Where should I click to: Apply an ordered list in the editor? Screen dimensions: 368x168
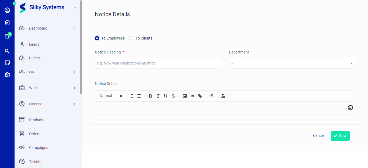coord(131,96)
